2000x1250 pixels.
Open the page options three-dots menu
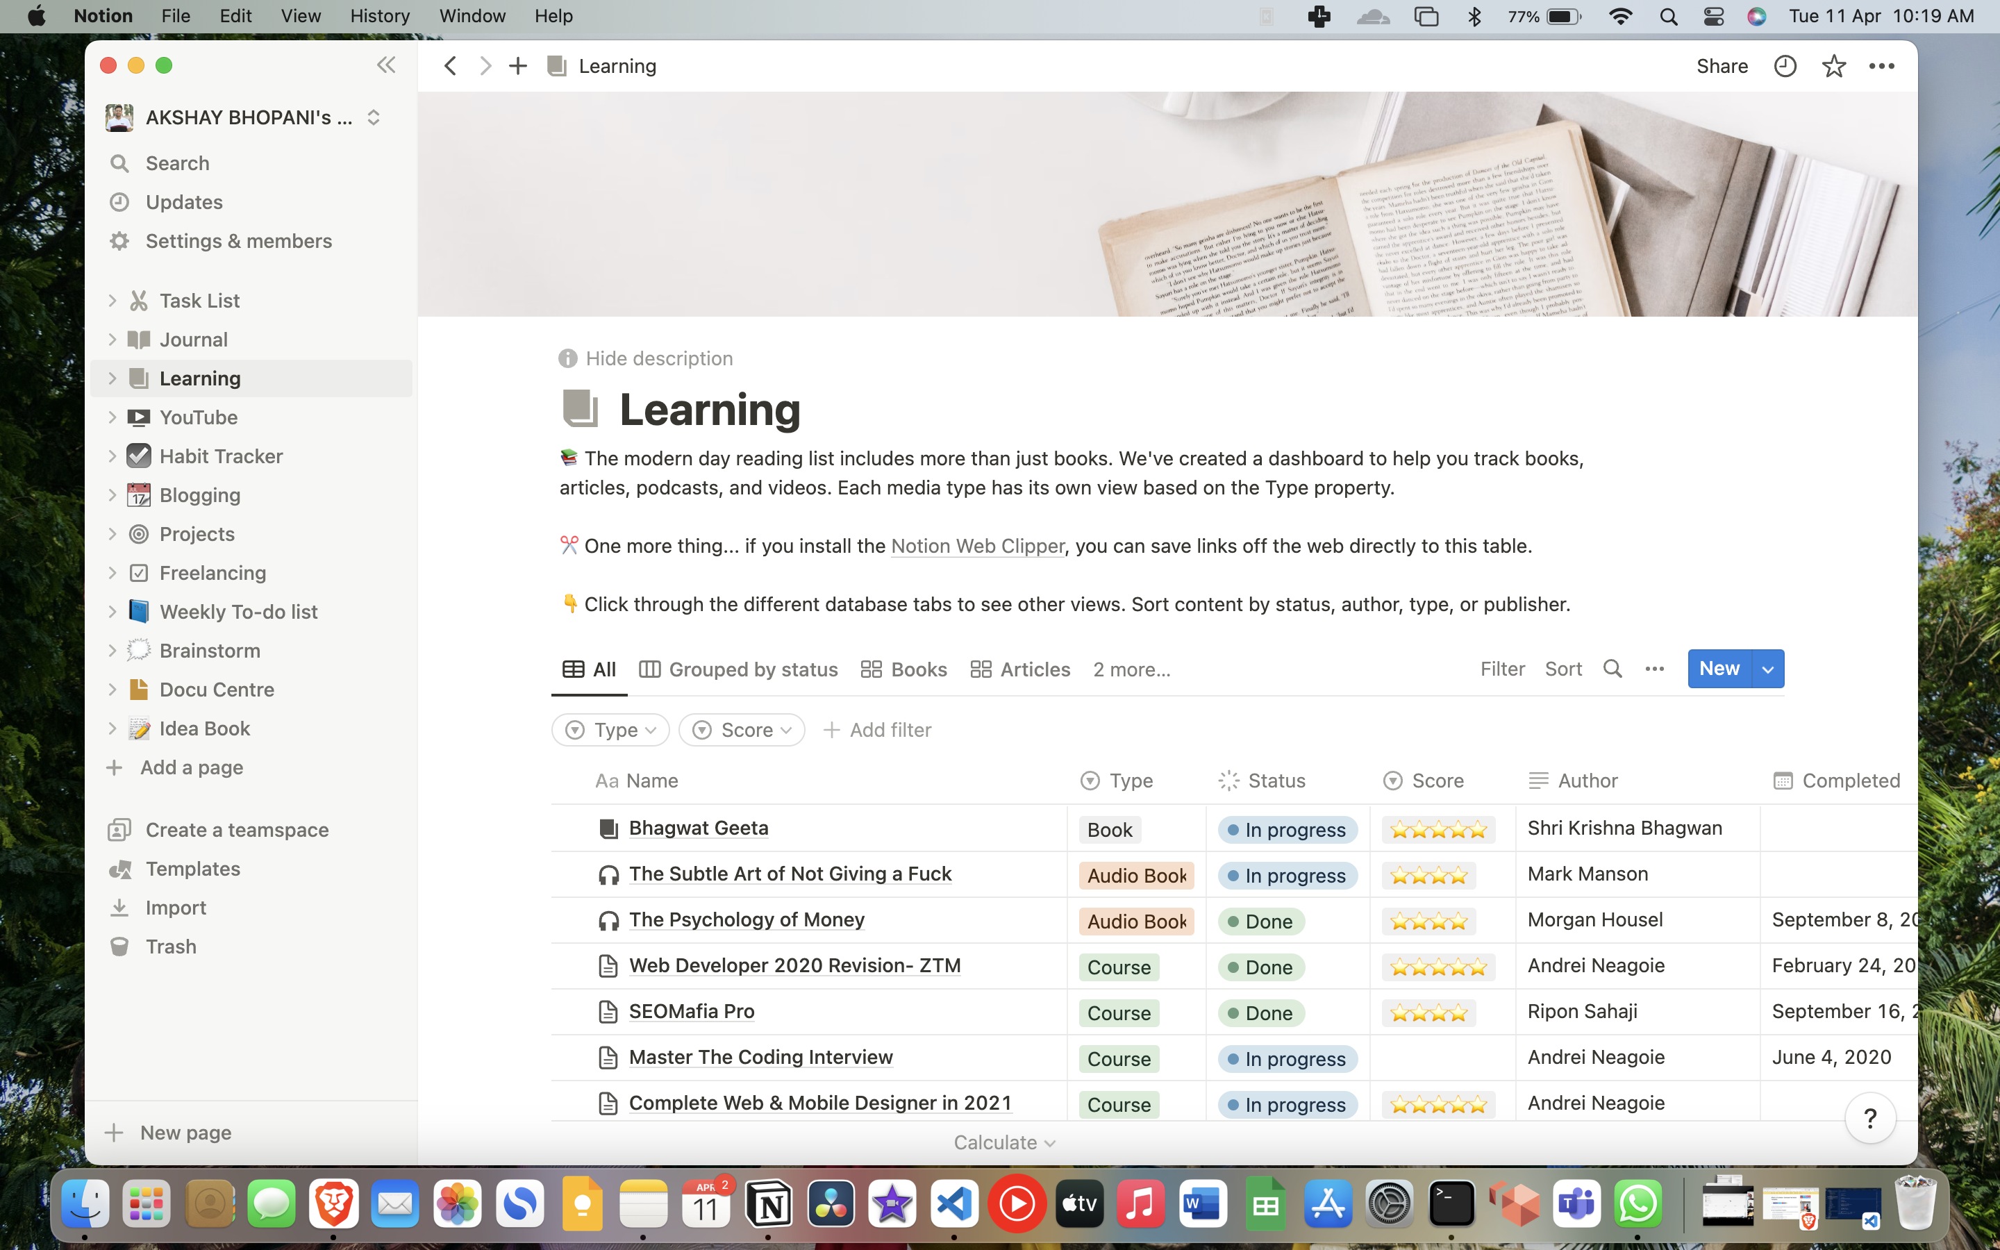[1881, 66]
